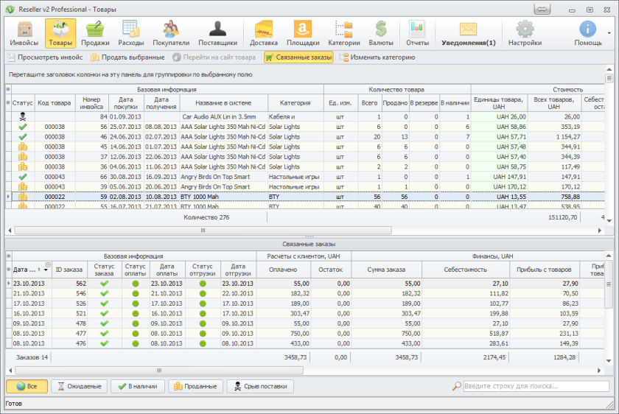Open Настройки gear settings
The image size is (619, 414).
click(x=525, y=33)
